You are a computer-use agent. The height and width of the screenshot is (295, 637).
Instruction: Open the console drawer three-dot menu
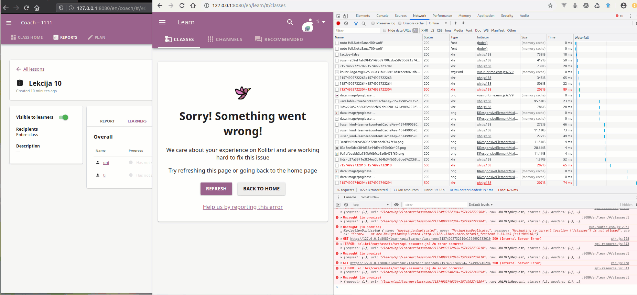[x=338, y=197]
